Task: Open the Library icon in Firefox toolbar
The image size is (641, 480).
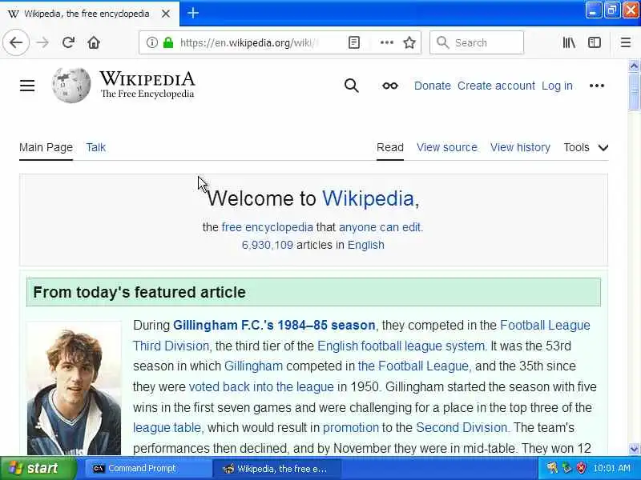Action: pos(569,42)
